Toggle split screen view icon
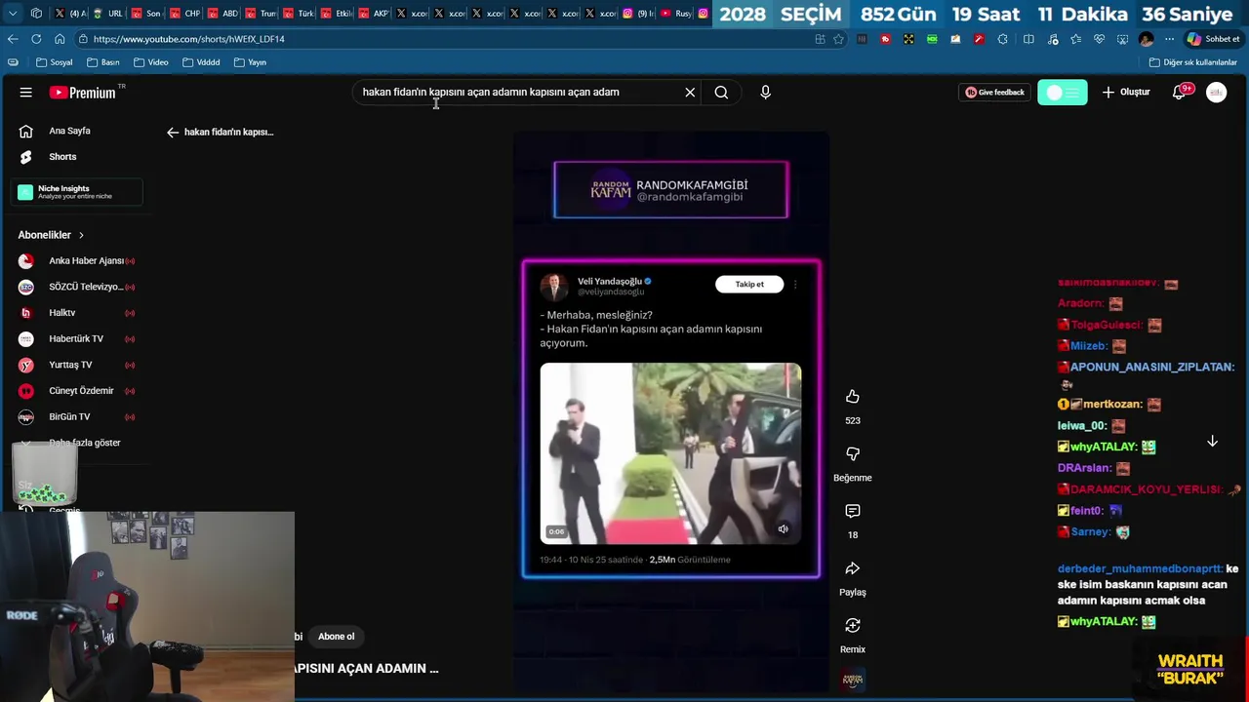The height and width of the screenshot is (702, 1249). pyautogui.click(x=1028, y=39)
